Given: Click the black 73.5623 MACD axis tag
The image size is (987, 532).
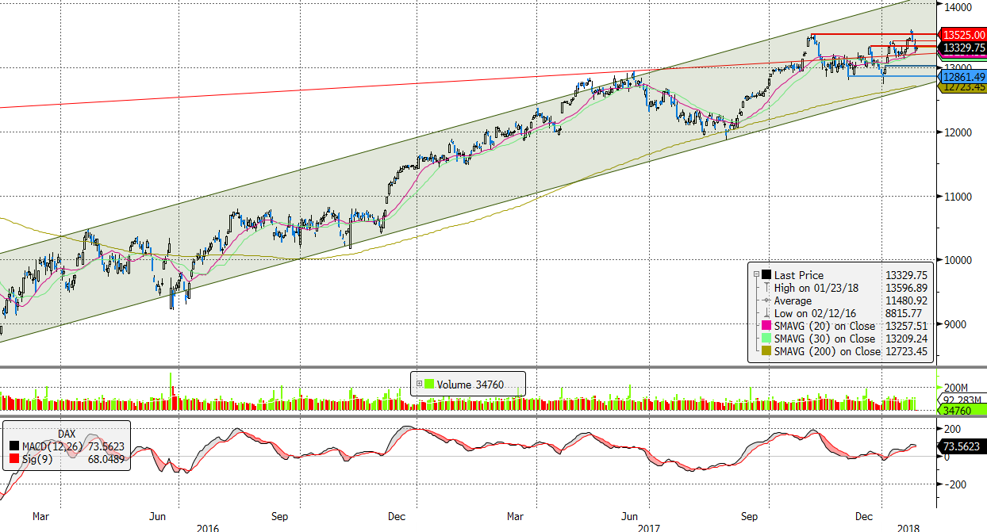Looking at the screenshot, I should pyautogui.click(x=962, y=447).
